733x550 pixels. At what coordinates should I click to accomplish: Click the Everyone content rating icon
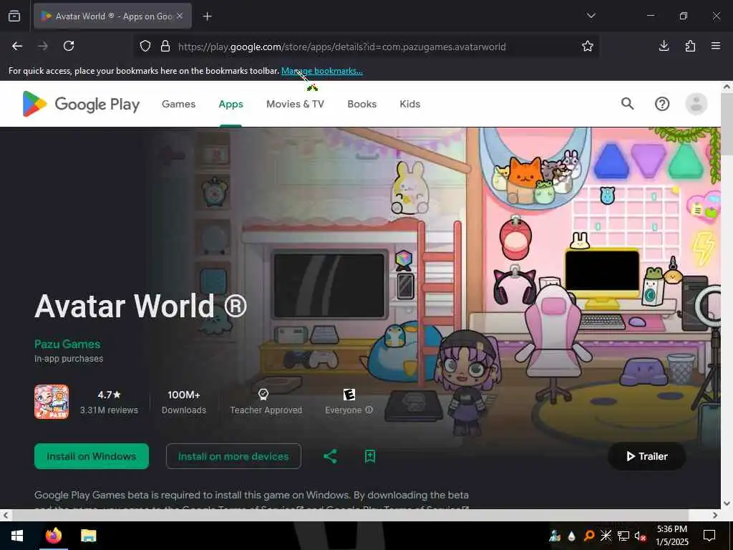click(x=349, y=395)
